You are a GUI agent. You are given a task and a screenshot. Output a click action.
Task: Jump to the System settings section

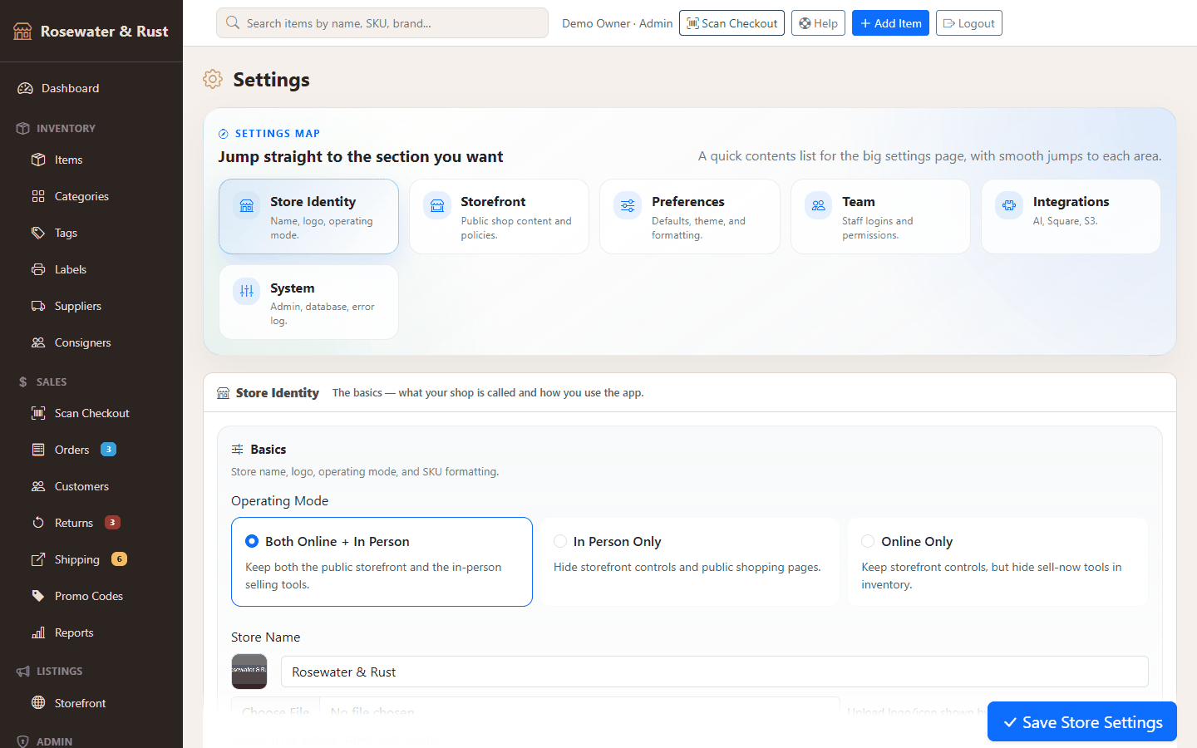tap(308, 303)
